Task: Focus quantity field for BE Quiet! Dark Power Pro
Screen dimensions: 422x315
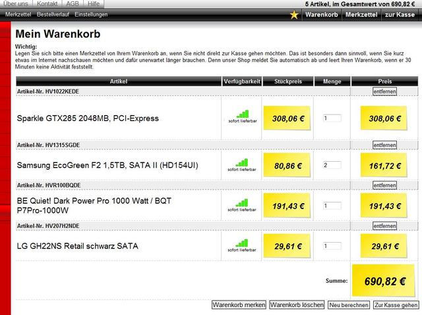Action: click(332, 206)
